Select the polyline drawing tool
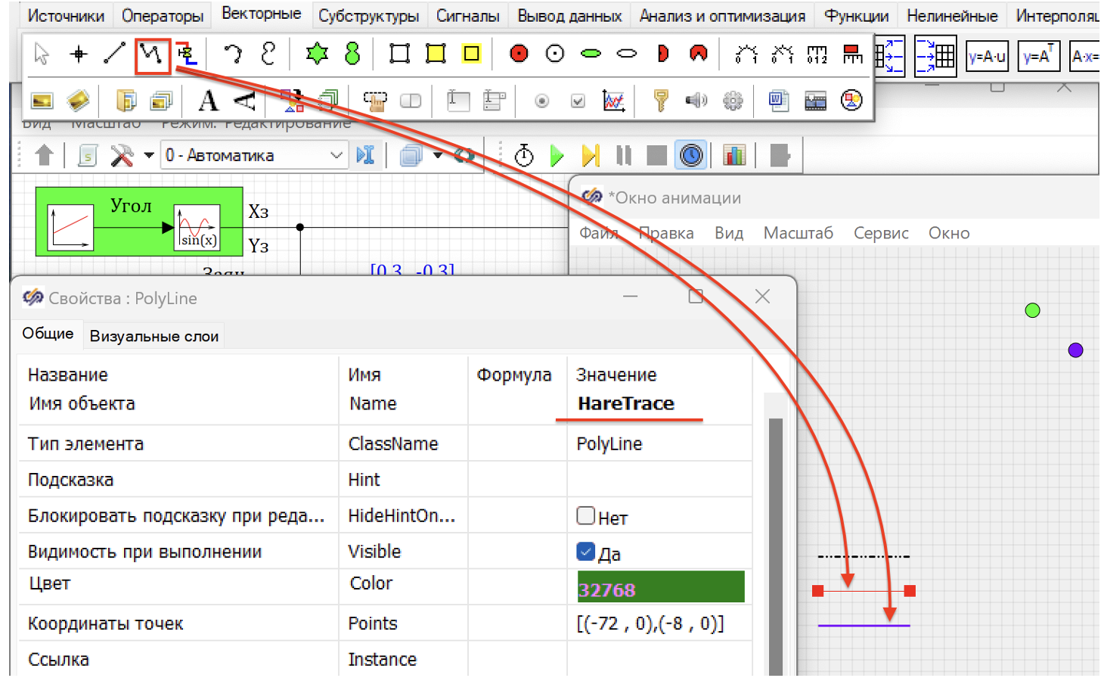1104x678 pixels. click(x=152, y=54)
